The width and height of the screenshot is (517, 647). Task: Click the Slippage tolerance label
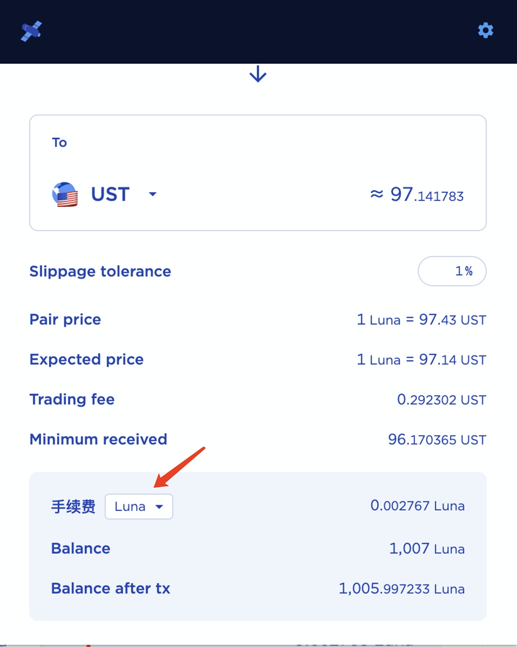(100, 271)
